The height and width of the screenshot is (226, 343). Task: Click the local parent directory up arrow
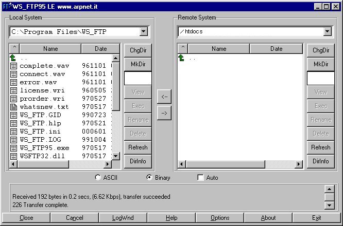coord(14,58)
